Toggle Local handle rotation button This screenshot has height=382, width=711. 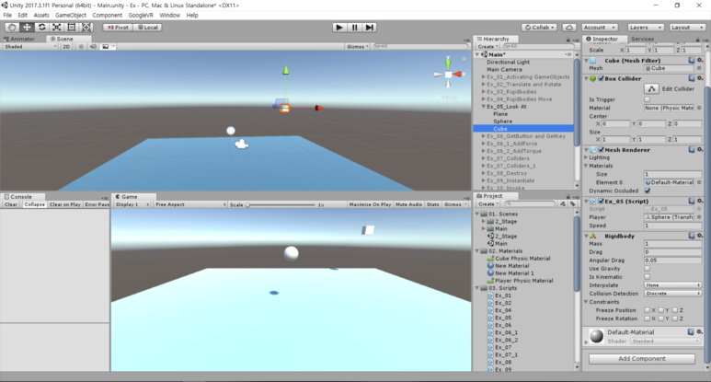[x=148, y=28]
